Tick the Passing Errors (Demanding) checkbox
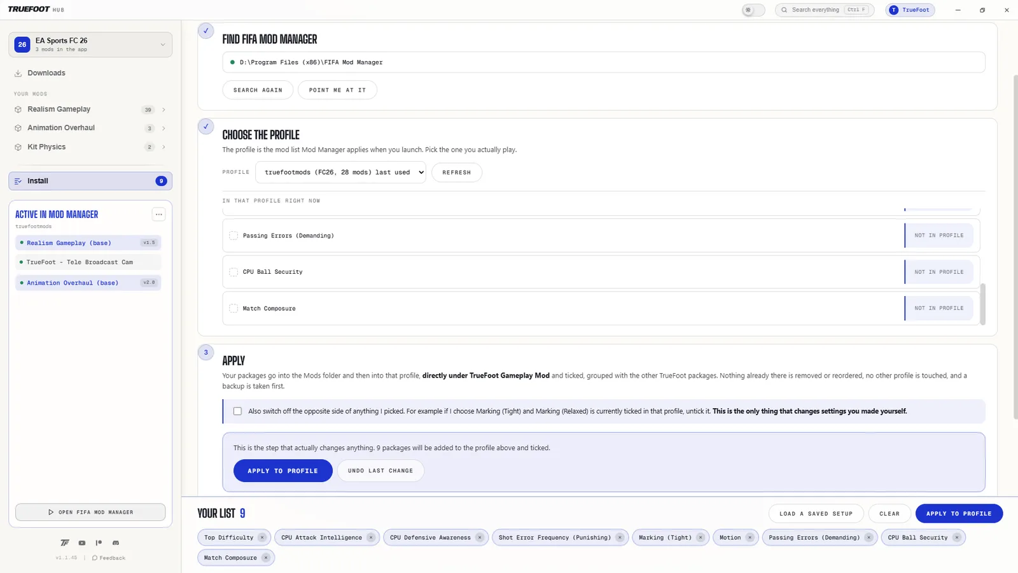This screenshot has width=1018, height=573. click(234, 236)
